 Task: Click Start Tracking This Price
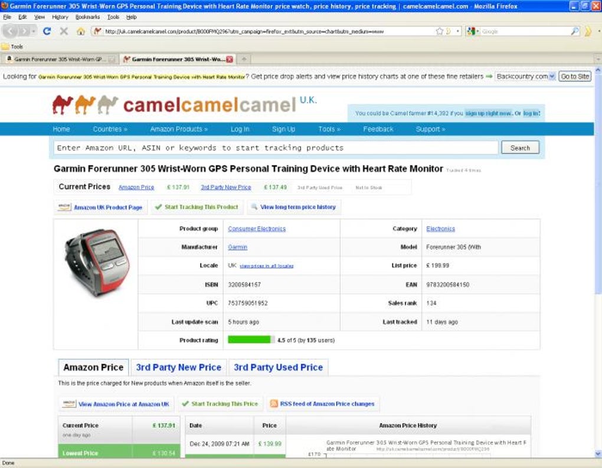point(220,404)
